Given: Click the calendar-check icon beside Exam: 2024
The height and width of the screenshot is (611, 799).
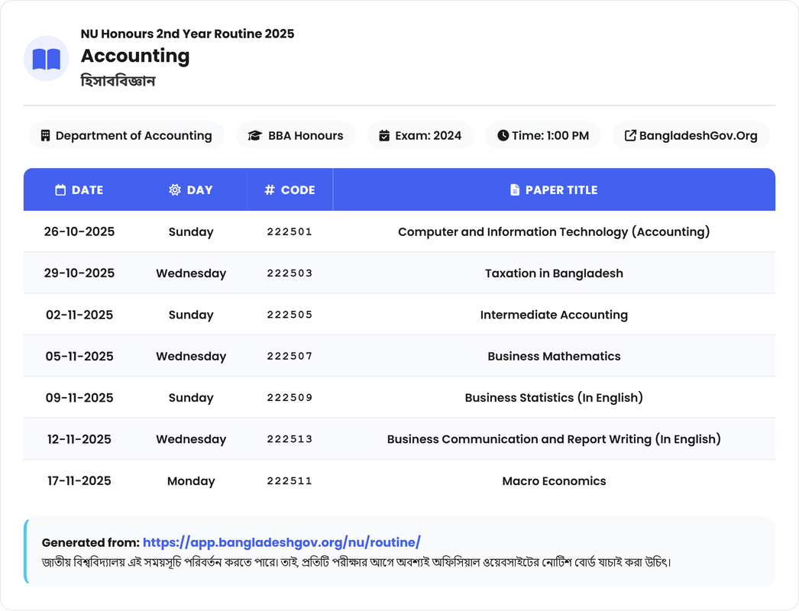Looking at the screenshot, I should (x=384, y=135).
